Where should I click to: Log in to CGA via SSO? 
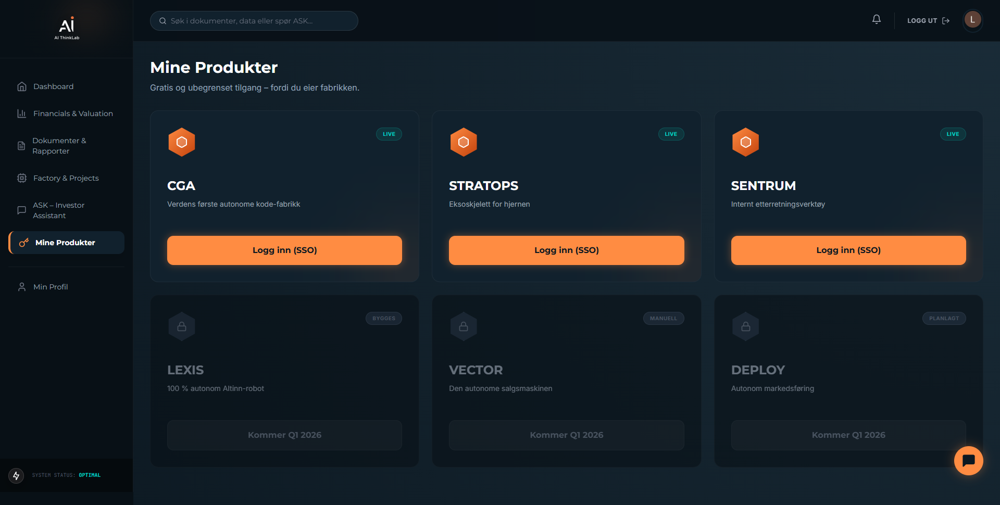(x=284, y=250)
